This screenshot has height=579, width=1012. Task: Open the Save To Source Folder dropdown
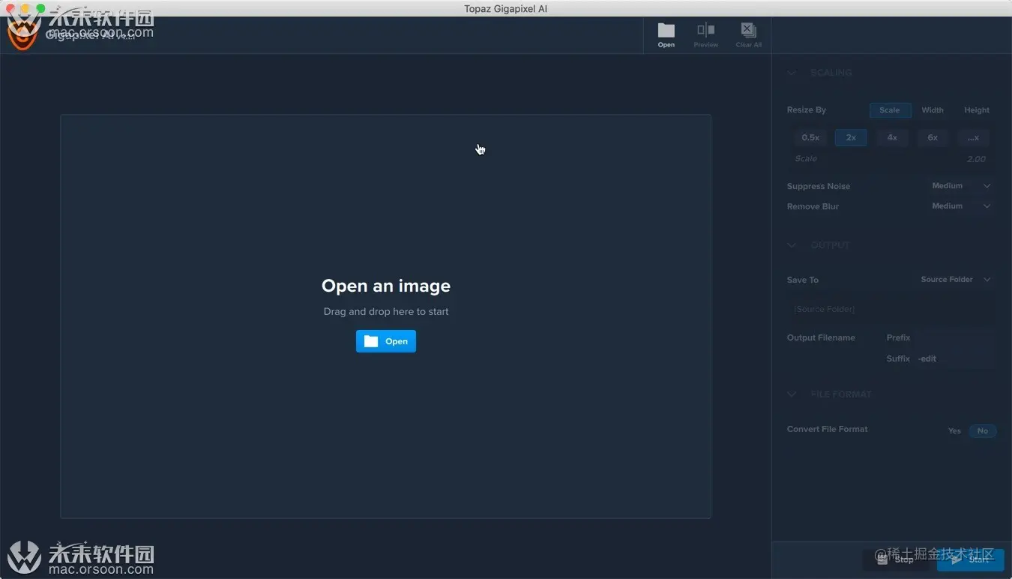[956, 280]
